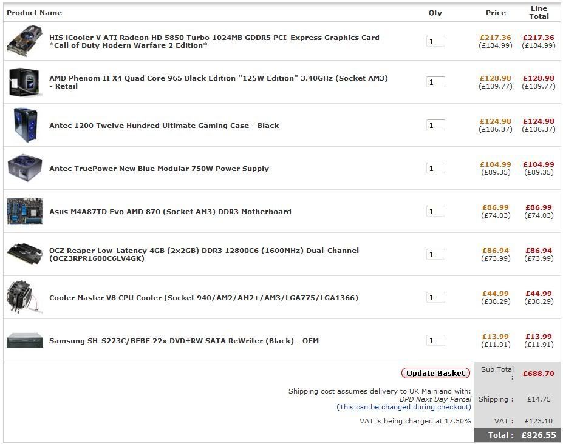This screenshot has width=563, height=444.
Task: Focus quantity input for OCZ Reaper memory
Action: coord(435,255)
